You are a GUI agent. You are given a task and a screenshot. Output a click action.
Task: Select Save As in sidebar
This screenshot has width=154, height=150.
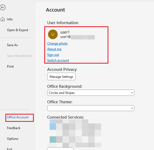click(12, 45)
